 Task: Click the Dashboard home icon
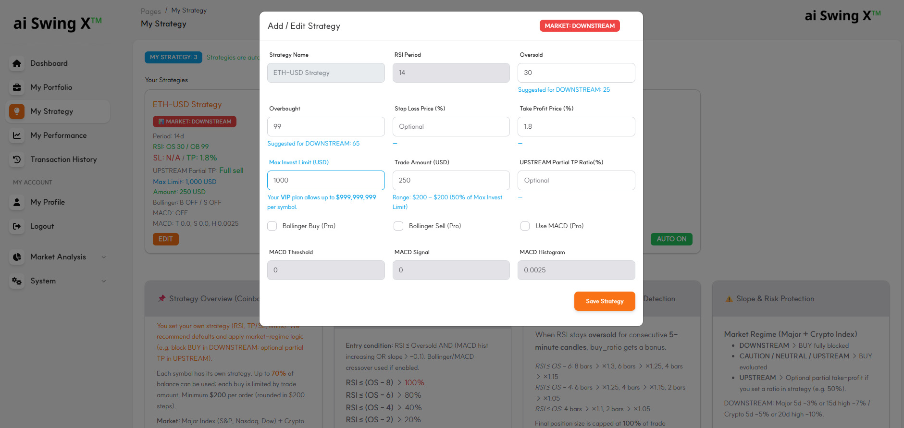(17, 63)
